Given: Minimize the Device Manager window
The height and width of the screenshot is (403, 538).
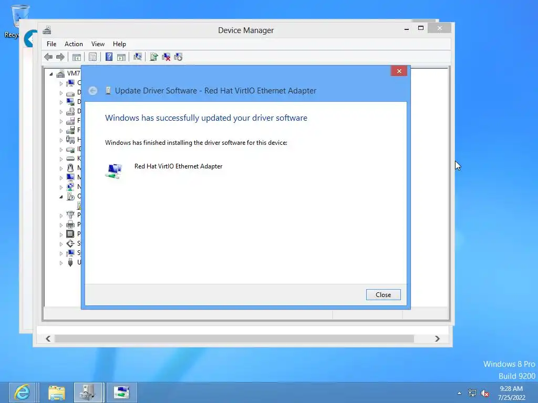Looking at the screenshot, I should (x=407, y=29).
